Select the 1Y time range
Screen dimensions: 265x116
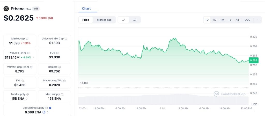230,20
